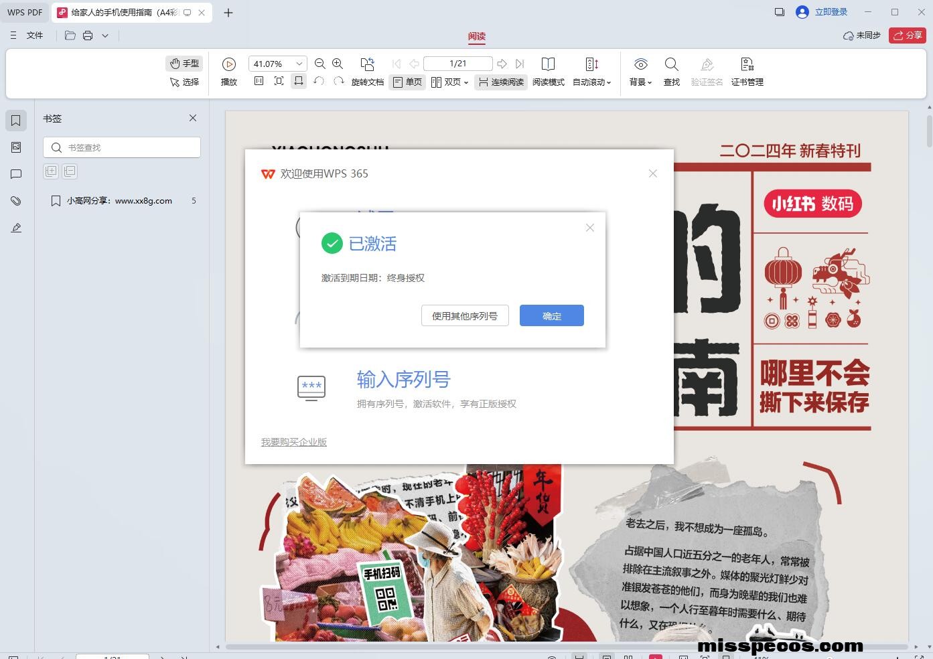
Task: Open the zoom percentage 41.07% dropdown
Action: click(299, 64)
